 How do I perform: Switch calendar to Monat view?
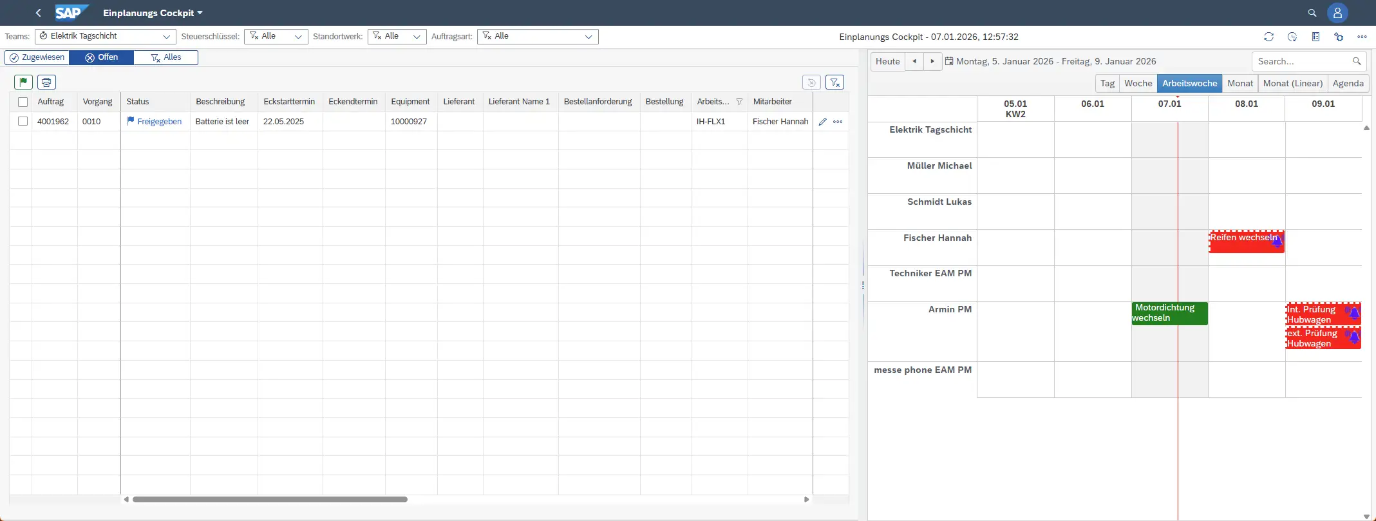tap(1239, 83)
